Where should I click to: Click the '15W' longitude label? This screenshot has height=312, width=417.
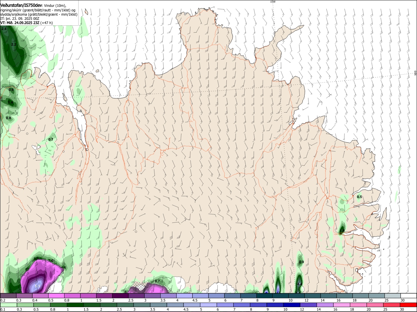pos(273,2)
